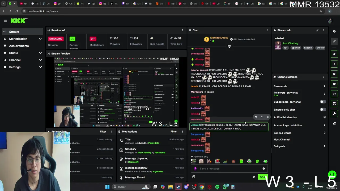
Task: Click the browser address bar URL
Action: [x=43, y=11]
